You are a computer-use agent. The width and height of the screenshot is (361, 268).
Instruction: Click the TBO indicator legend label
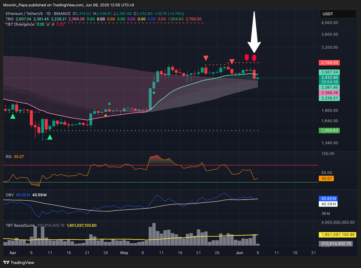click(9, 19)
